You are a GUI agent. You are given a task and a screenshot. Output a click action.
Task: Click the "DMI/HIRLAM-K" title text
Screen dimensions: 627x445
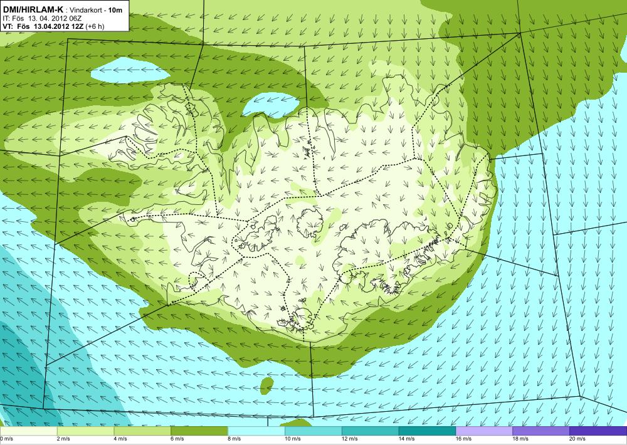pos(33,9)
